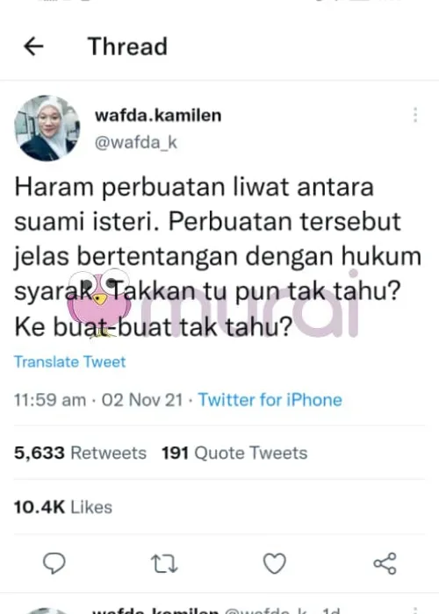Tap the 11:59 am timestamp
This screenshot has width=439, height=614.
[50, 400]
